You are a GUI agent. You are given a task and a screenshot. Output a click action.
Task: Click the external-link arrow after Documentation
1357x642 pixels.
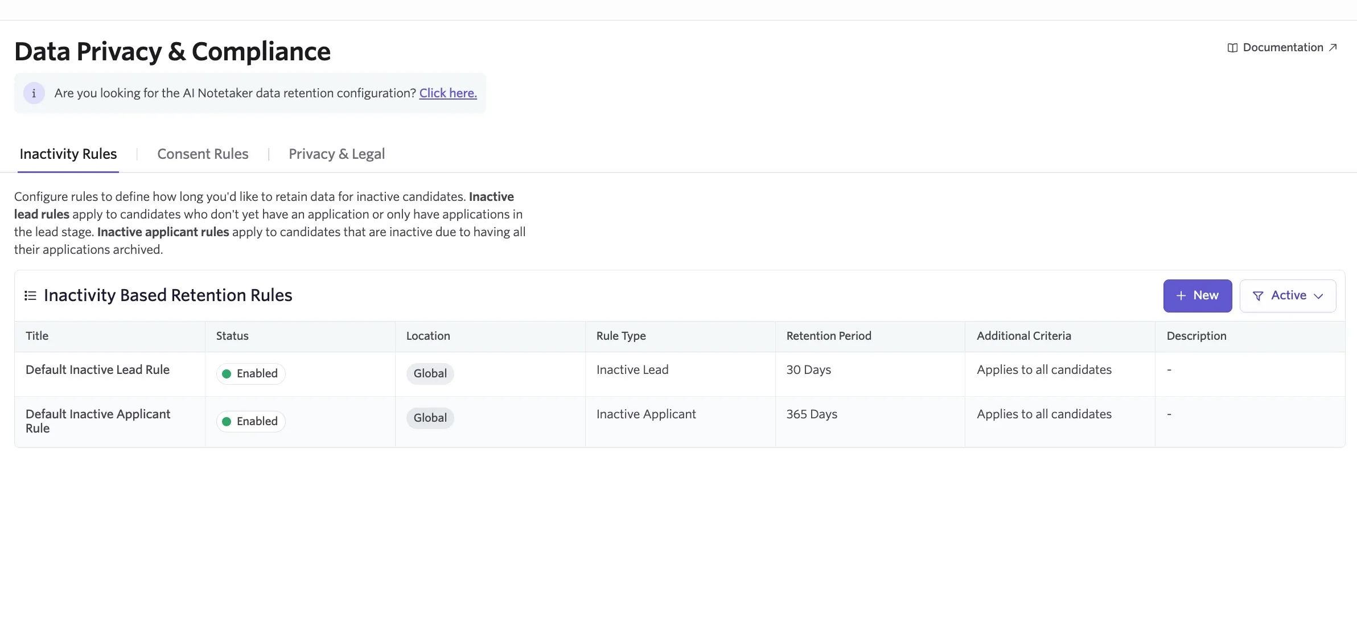(x=1333, y=48)
